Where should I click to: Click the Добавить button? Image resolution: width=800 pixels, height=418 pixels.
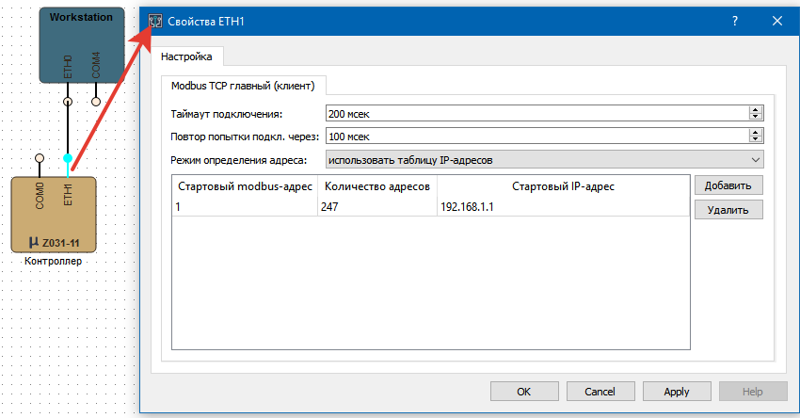click(x=728, y=185)
